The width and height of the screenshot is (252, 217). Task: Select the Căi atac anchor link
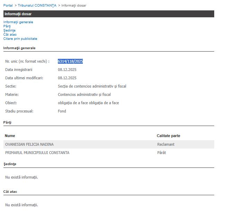[x=10, y=35]
